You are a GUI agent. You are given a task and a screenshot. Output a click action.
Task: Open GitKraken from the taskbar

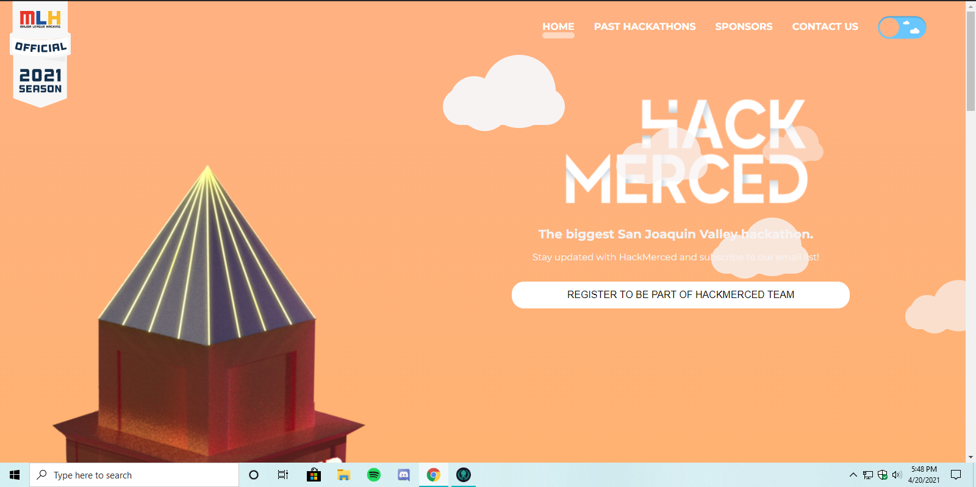(x=464, y=475)
